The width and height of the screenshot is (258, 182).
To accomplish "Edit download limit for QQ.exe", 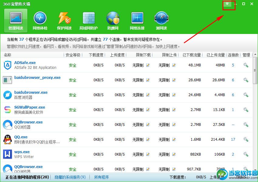I will 148,140.
